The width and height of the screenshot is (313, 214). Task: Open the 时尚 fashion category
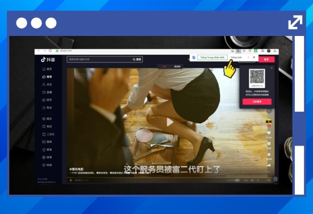[x=47, y=165]
